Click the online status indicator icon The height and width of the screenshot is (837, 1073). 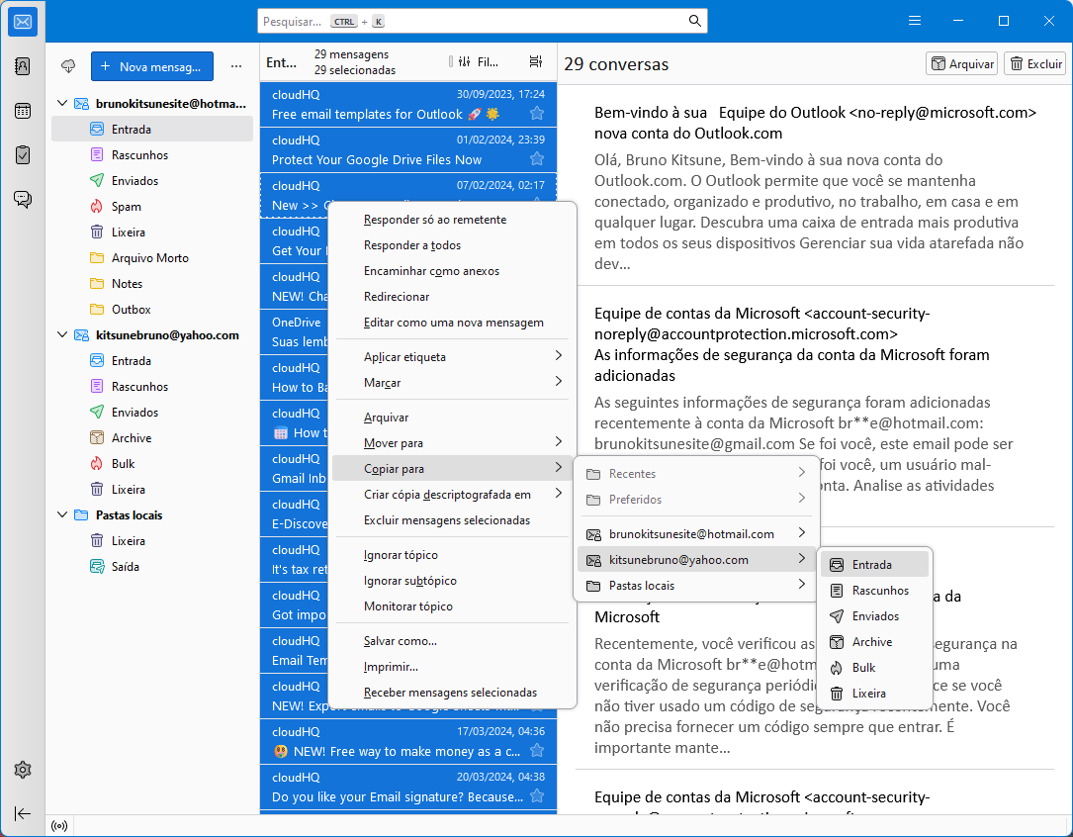point(59,826)
